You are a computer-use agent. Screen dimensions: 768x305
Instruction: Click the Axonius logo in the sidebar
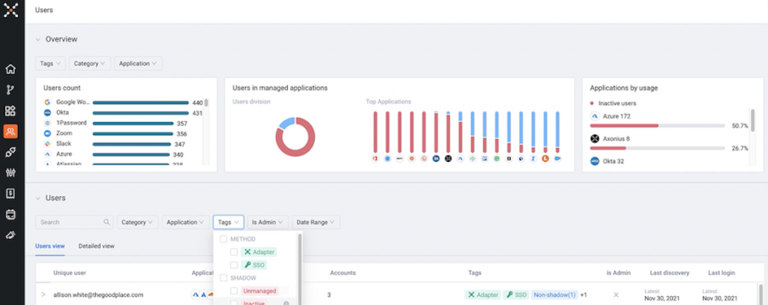[10, 10]
